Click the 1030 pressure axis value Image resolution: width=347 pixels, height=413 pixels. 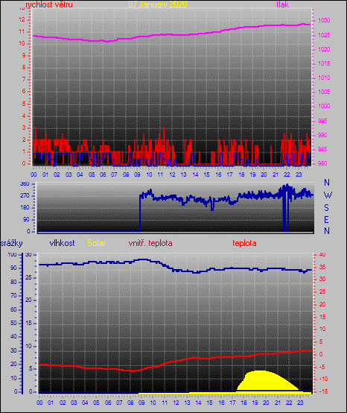[x=324, y=21]
